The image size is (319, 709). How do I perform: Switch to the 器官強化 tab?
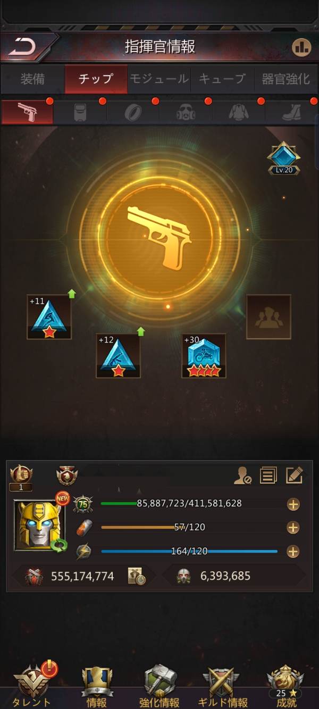pyautogui.click(x=286, y=79)
